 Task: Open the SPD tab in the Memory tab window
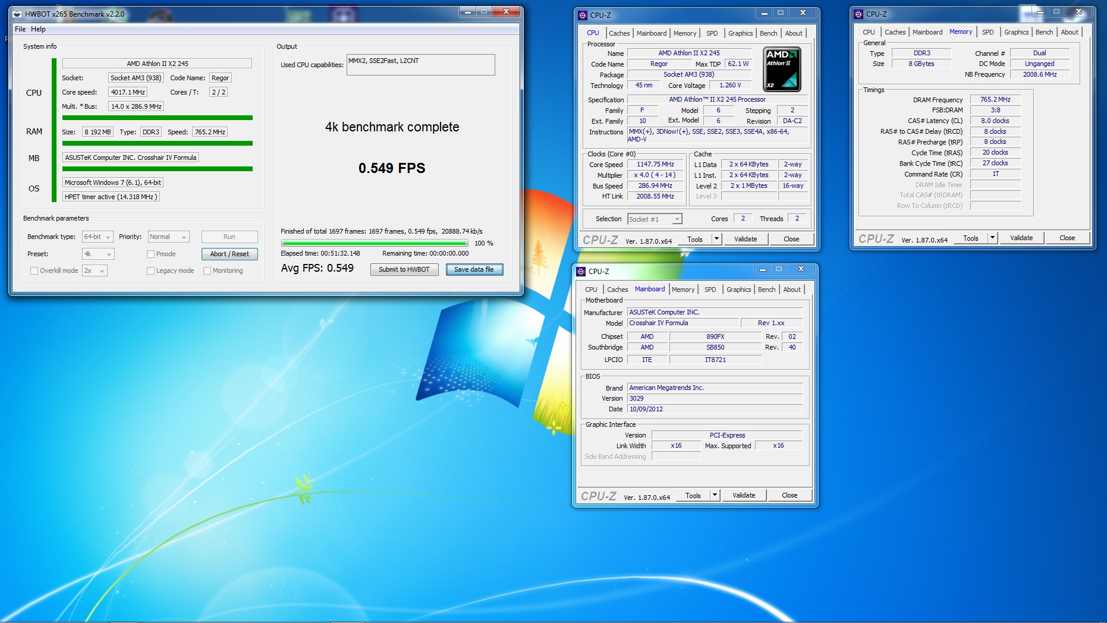tap(988, 32)
